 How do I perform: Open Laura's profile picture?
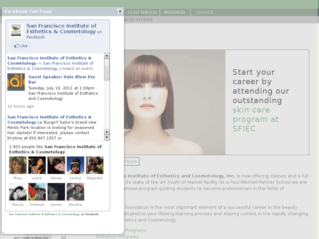point(37,165)
